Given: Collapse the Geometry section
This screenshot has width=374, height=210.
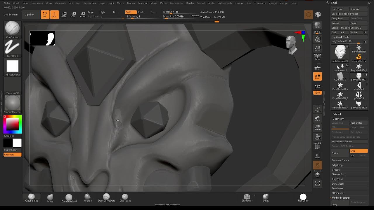Looking at the screenshot, I should [x=338, y=119].
